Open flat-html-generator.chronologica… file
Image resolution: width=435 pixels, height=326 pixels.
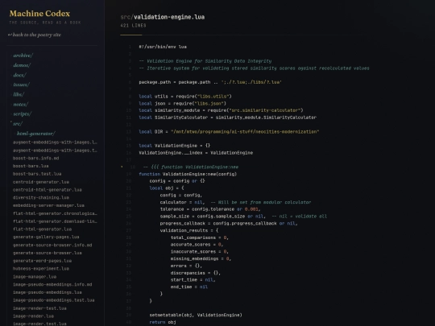pyautogui.click(x=55, y=213)
